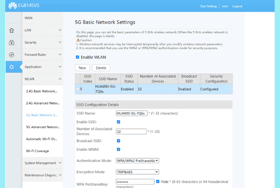Open the Fast Setting link
This screenshot has height=188, width=280.
(x=208, y=6)
